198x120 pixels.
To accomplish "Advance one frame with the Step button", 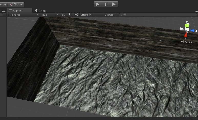I will click(x=114, y=4).
